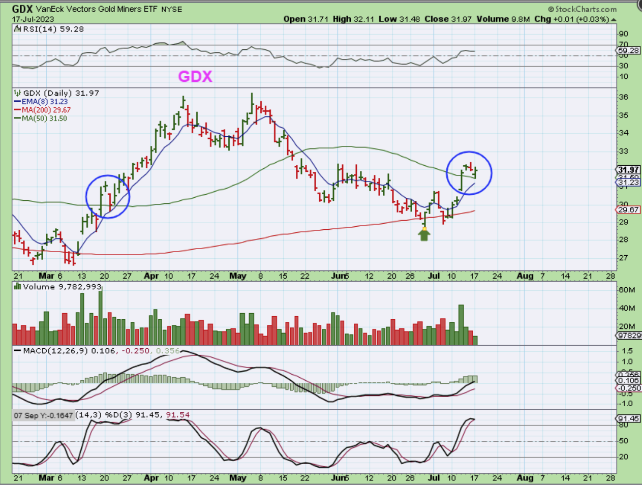Click the Chg +0.01 (+0.03%) value
Screen dimensions: 642x485
pos(571,19)
